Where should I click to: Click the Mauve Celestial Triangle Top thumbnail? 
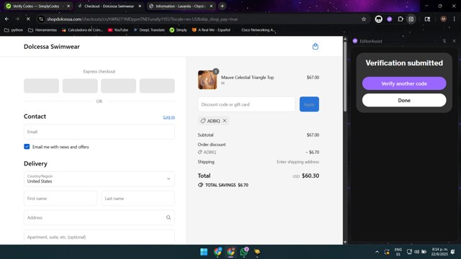[x=207, y=80]
